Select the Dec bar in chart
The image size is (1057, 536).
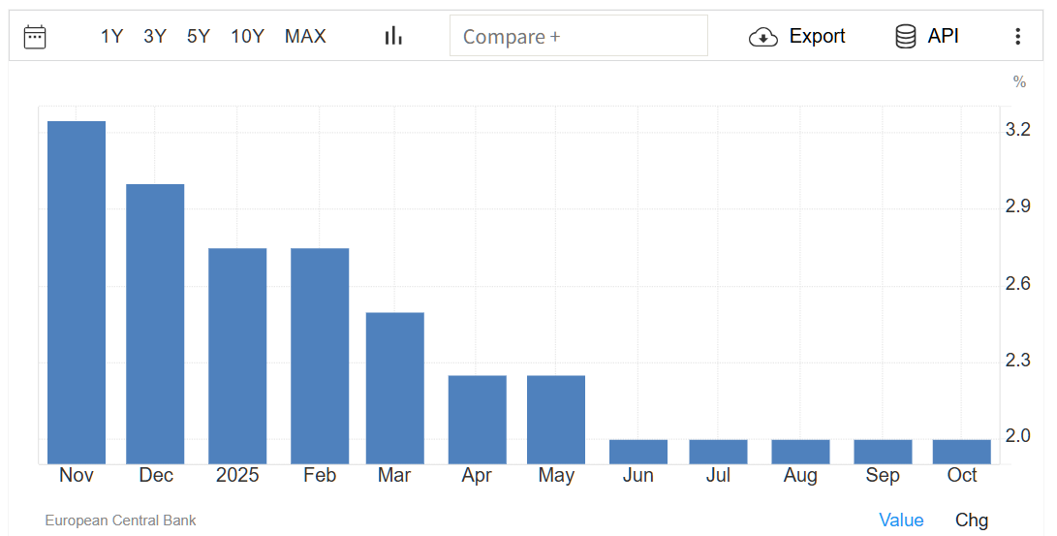155,323
